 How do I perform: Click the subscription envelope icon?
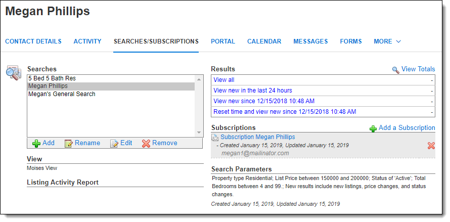(x=215, y=137)
